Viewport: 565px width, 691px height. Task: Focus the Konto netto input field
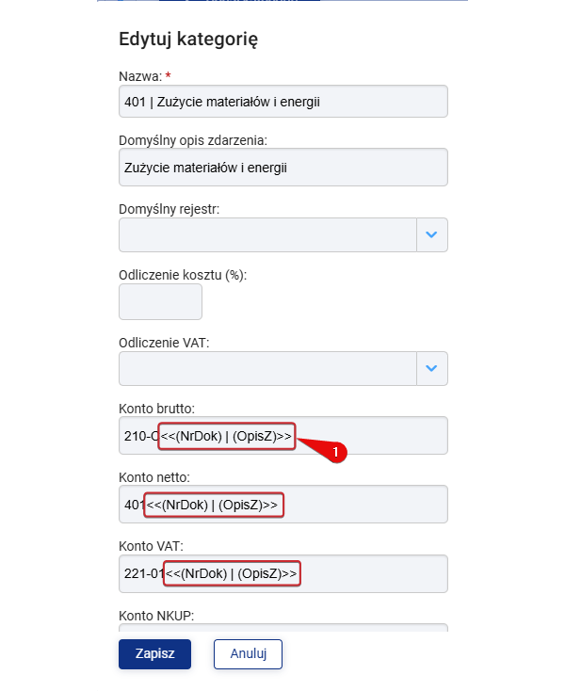point(282,505)
